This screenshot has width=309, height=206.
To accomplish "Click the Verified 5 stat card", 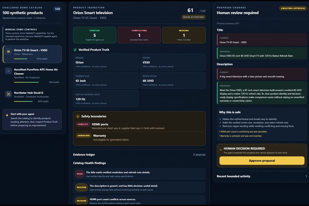I will pos(95,35).
